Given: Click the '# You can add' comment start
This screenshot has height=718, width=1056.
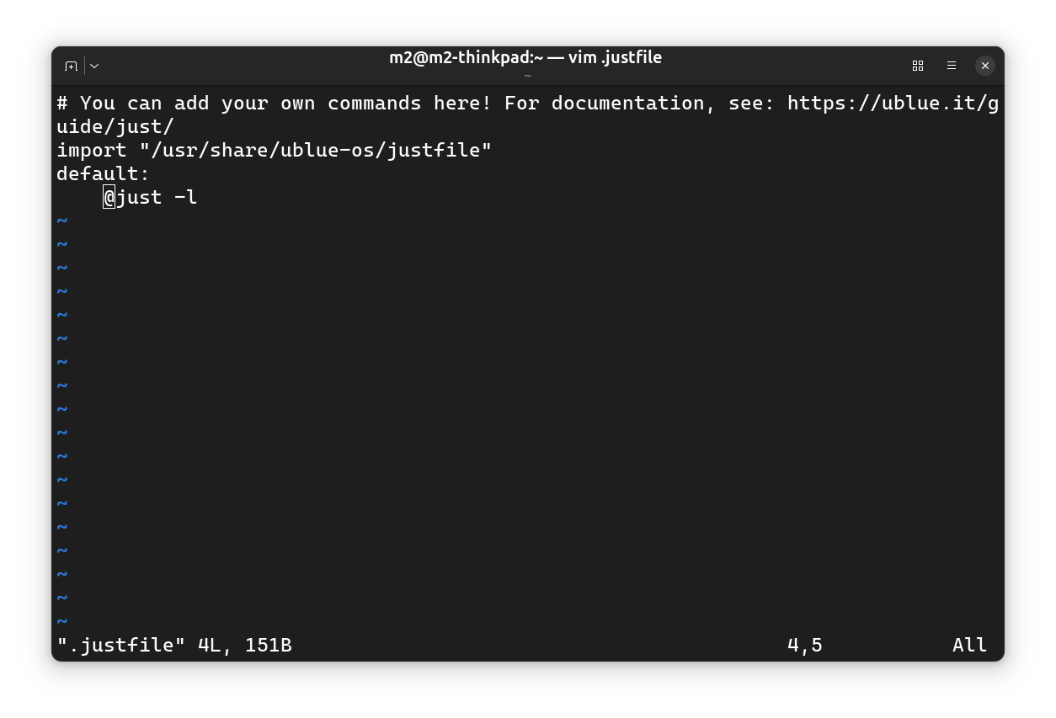Looking at the screenshot, I should pyautogui.click(x=132, y=104).
